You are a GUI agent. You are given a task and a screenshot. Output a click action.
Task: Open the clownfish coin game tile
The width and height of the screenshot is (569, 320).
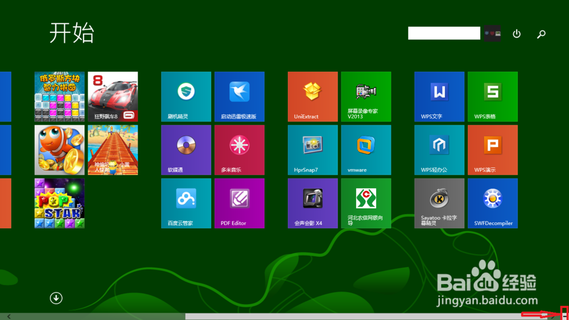tap(60, 150)
